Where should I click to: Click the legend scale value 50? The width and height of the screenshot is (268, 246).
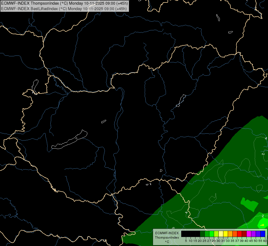[x=256, y=241]
